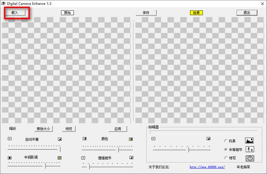Click the right result image preview area

(199, 70)
